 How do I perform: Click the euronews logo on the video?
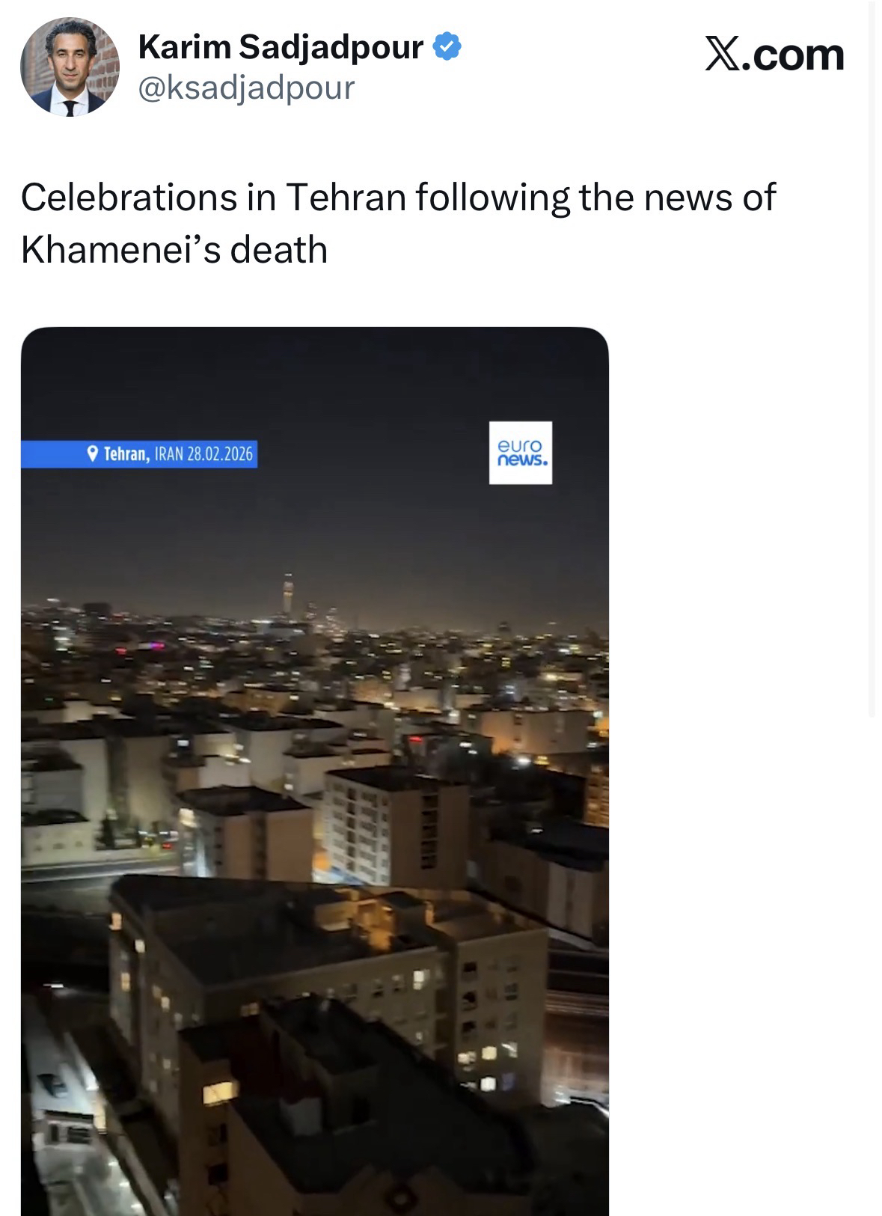[521, 453]
